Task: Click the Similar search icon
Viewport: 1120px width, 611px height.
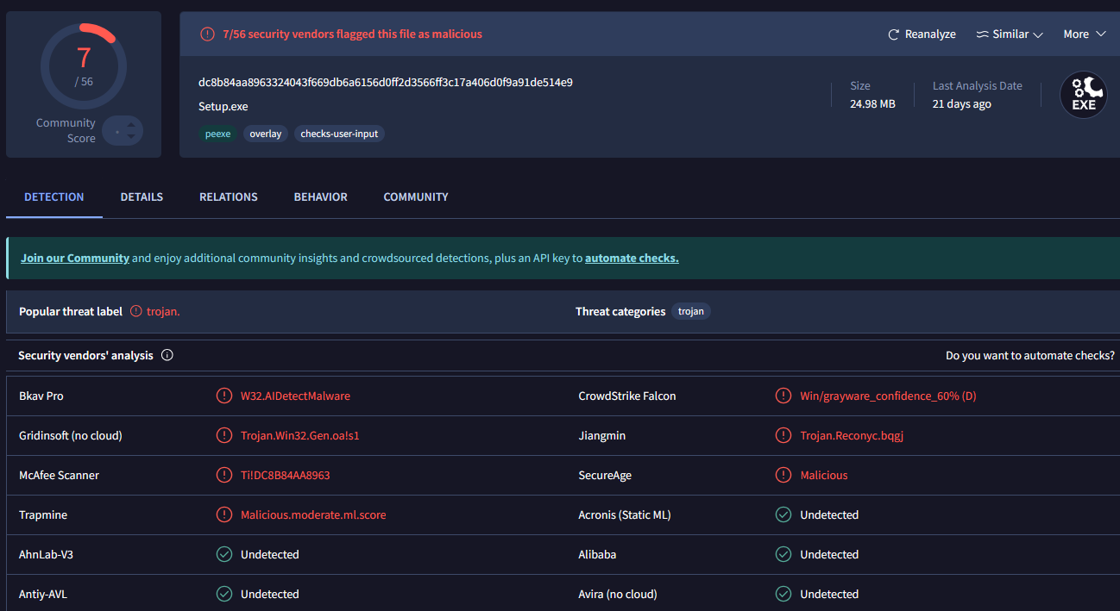Action: pos(982,34)
